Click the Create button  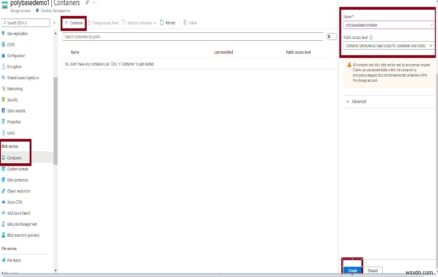353,270
